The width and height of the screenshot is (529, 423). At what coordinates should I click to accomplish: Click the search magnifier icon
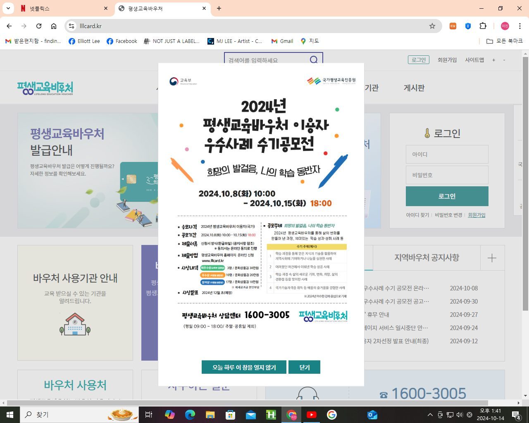coord(314,60)
